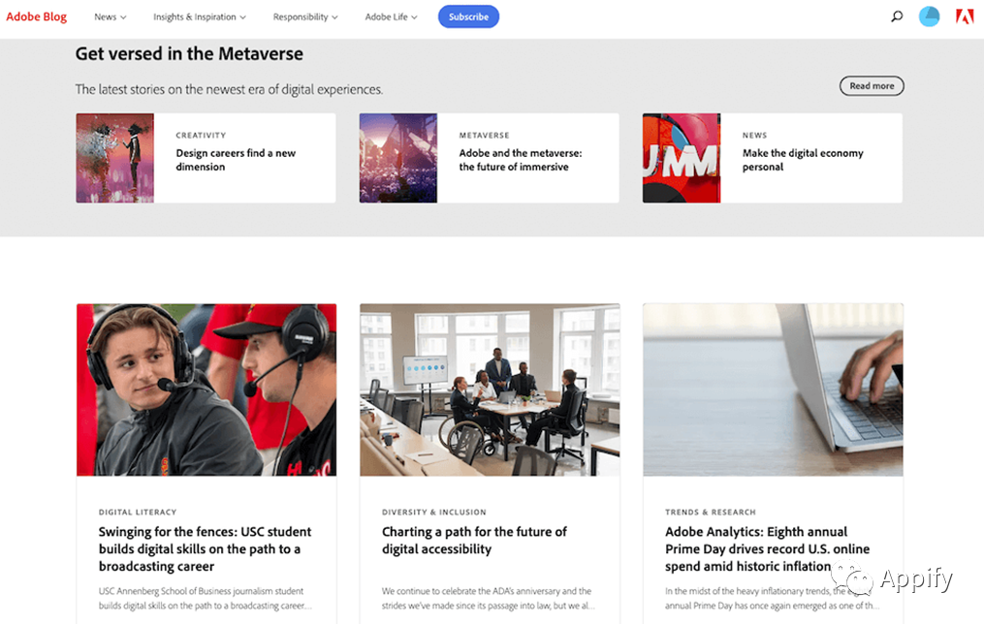Open Adobe and the metaverse article title
Viewport: 984px width, 624px height.
[x=521, y=160]
